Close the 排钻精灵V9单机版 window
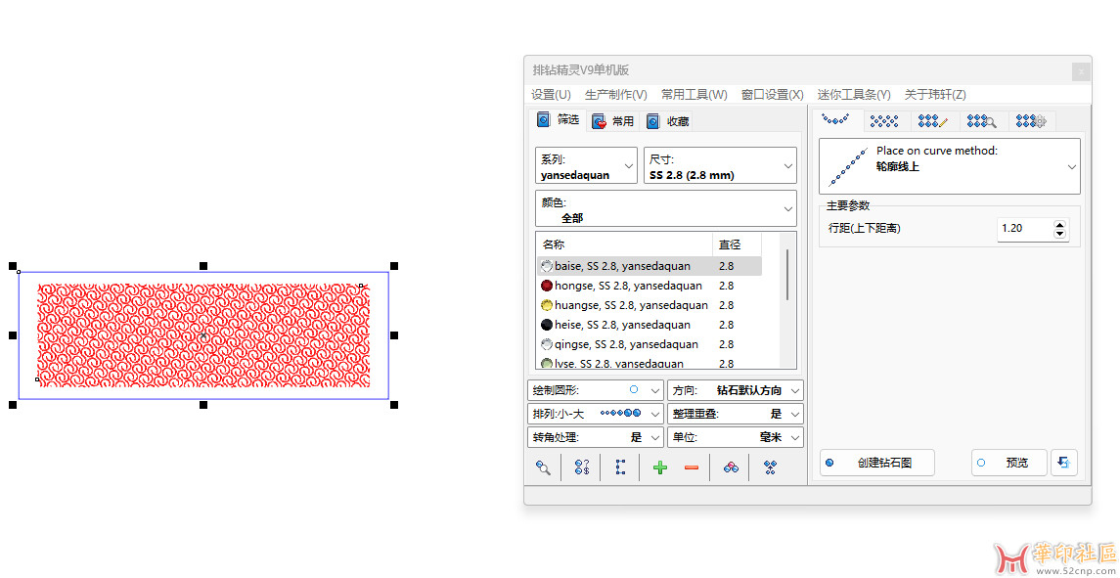1120x578 pixels. pos(1081,71)
